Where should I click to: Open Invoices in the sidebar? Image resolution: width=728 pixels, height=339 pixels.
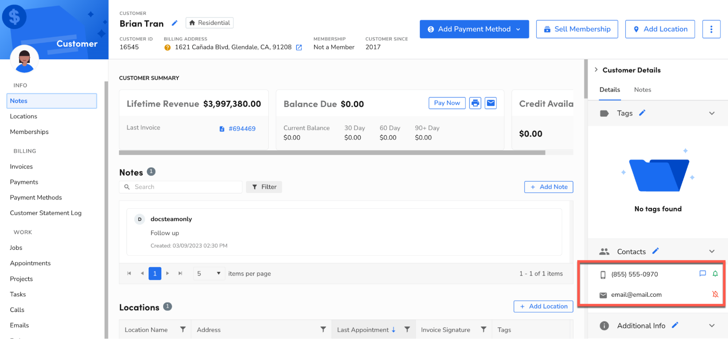coord(21,166)
